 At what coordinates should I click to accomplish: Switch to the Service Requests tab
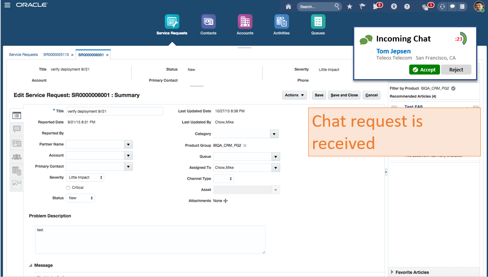[x=23, y=55]
